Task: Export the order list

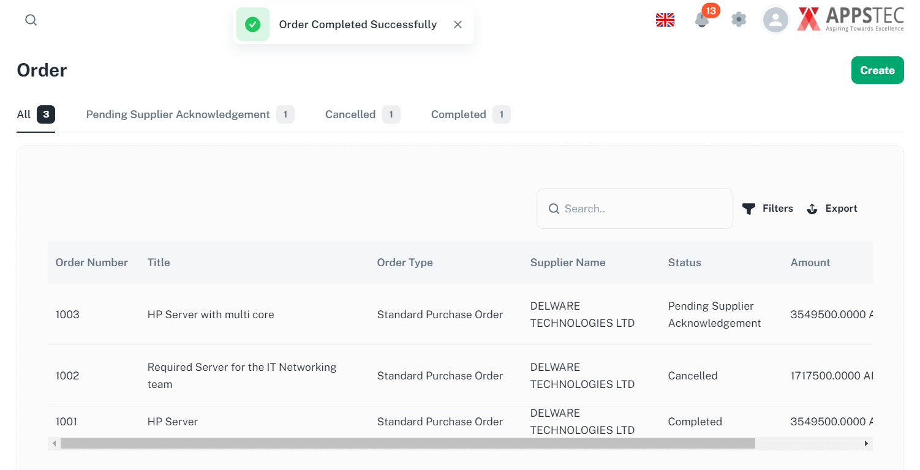Action: click(832, 208)
